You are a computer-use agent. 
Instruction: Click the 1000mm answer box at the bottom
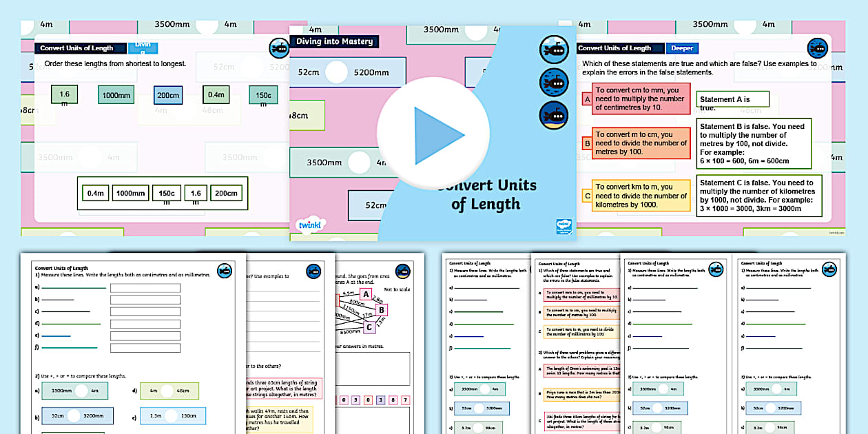pyautogui.click(x=130, y=193)
